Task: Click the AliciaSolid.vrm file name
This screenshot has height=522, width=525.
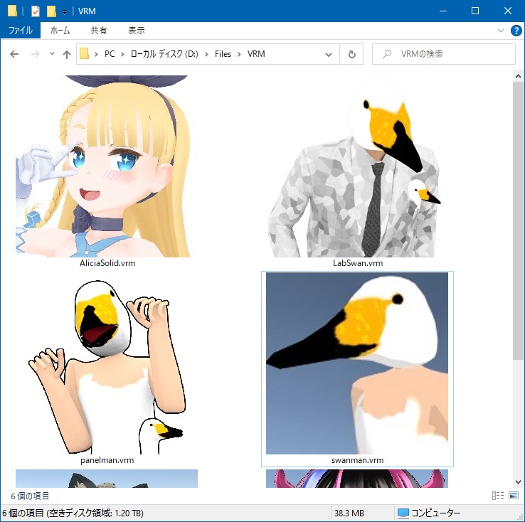Action: point(107,263)
